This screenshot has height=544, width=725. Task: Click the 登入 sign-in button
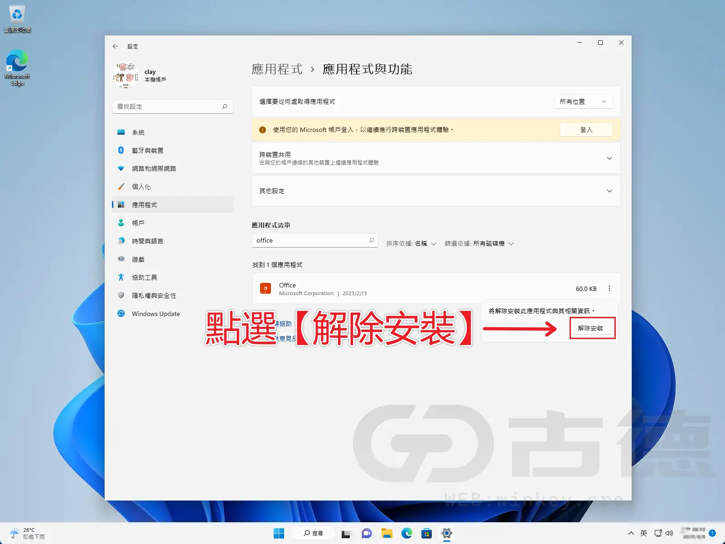click(x=586, y=130)
